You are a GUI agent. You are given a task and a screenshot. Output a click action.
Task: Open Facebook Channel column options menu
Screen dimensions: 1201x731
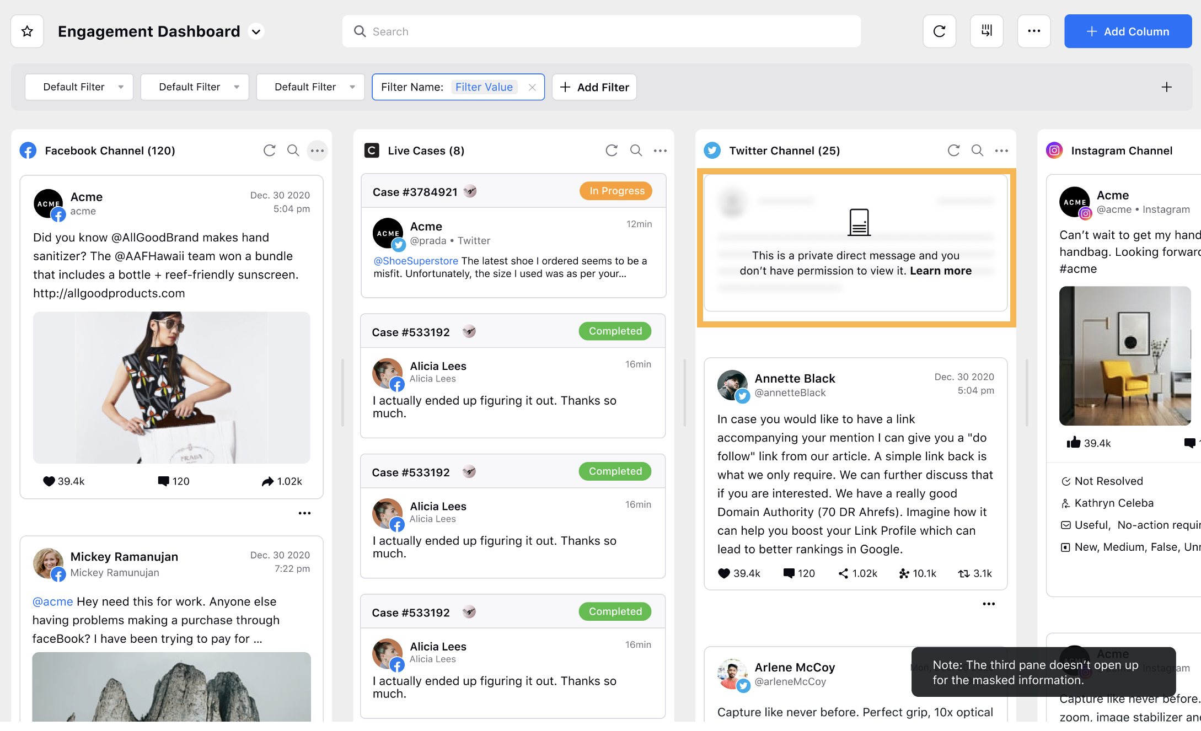(317, 150)
